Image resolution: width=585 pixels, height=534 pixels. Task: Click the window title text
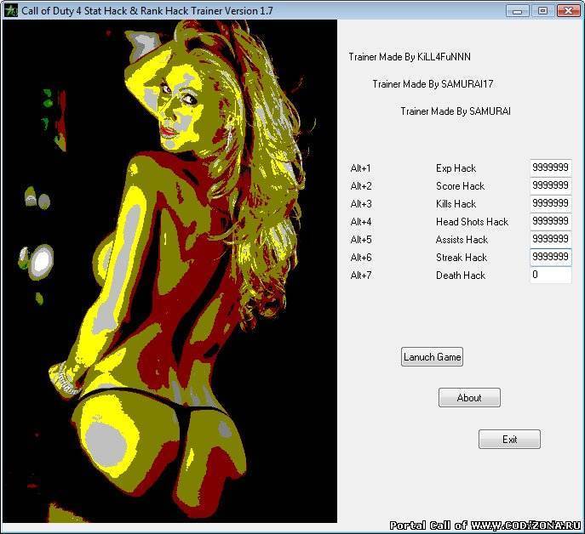(147, 11)
